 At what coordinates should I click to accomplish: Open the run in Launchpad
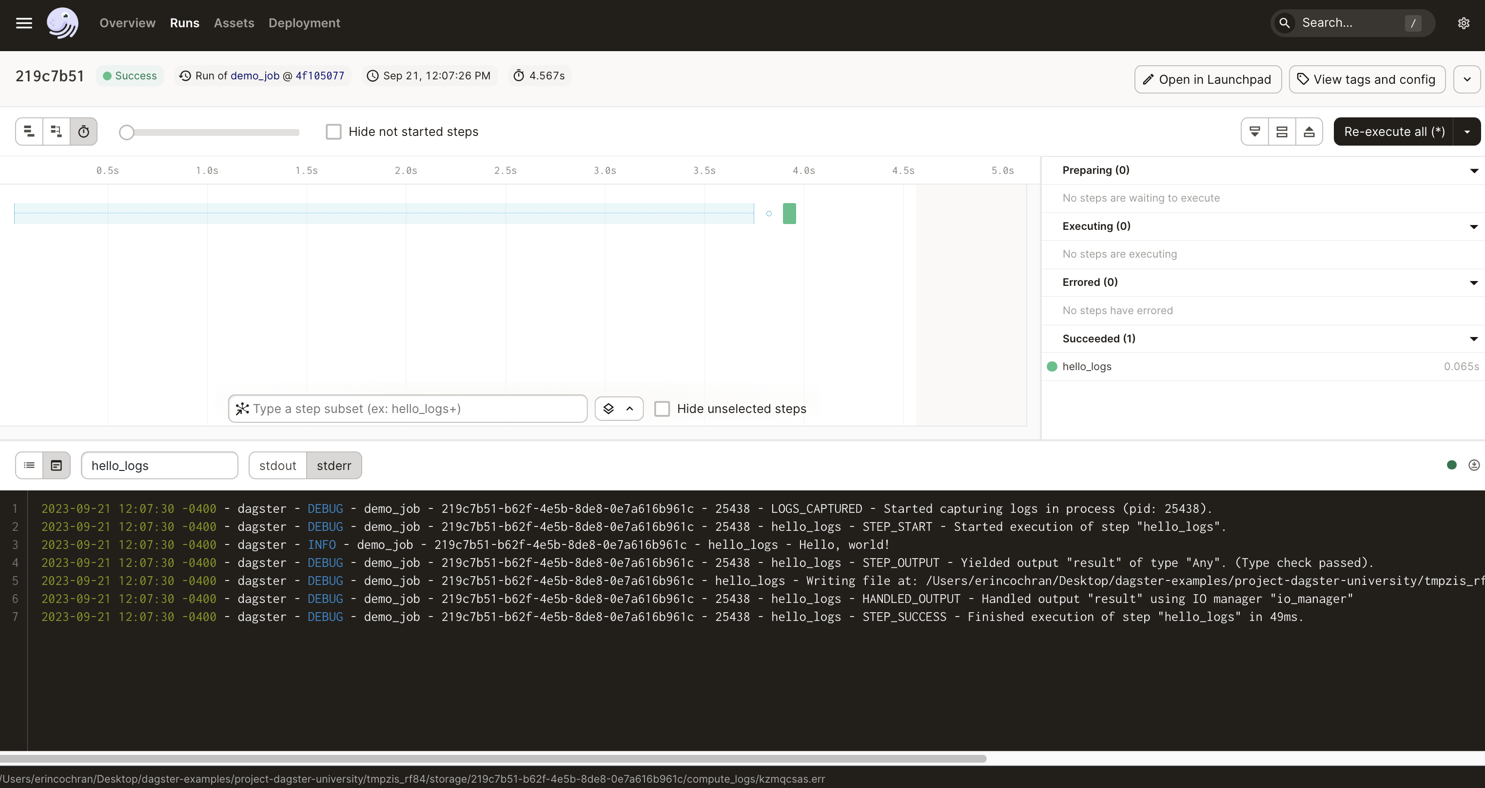click(x=1207, y=79)
